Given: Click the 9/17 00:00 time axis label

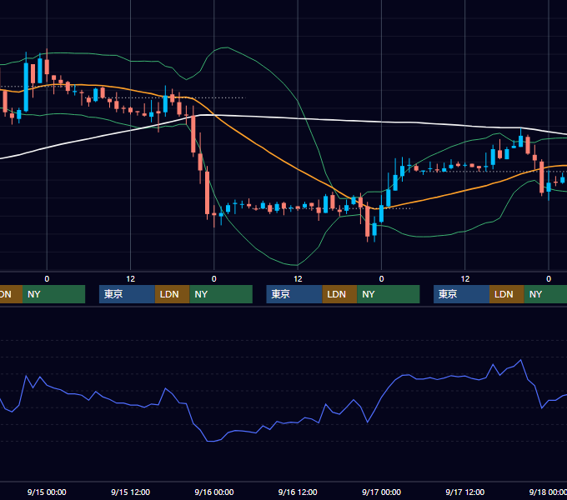Looking at the screenshot, I should click(382, 492).
